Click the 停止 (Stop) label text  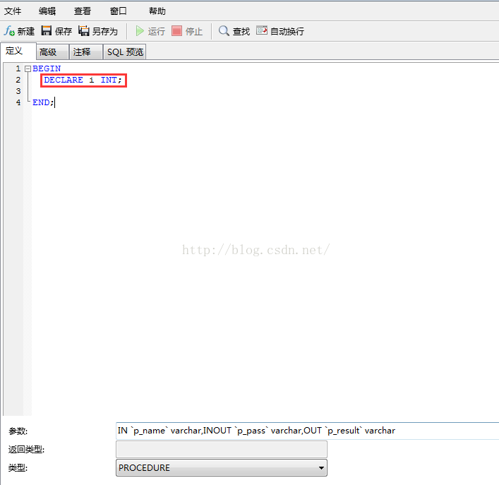(x=194, y=31)
